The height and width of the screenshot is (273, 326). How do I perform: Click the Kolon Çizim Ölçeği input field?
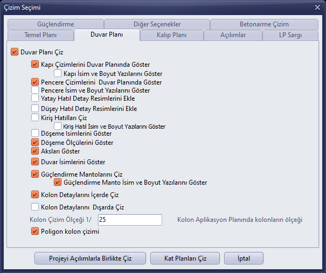coord(130,220)
